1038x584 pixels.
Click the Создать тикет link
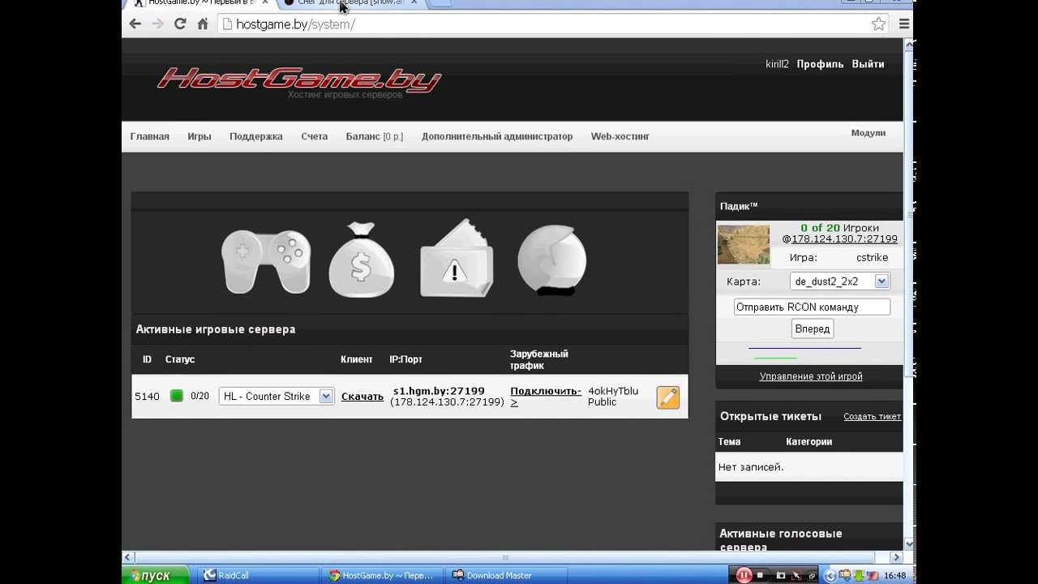872,417
